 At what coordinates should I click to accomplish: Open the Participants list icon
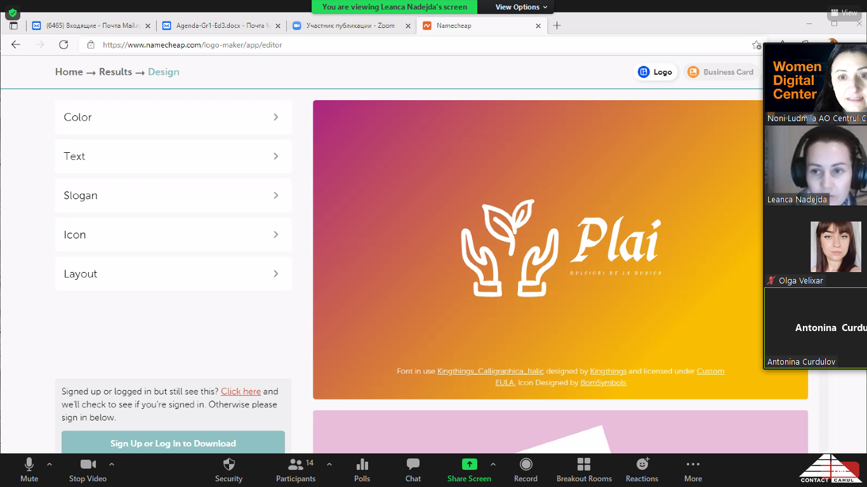click(295, 465)
